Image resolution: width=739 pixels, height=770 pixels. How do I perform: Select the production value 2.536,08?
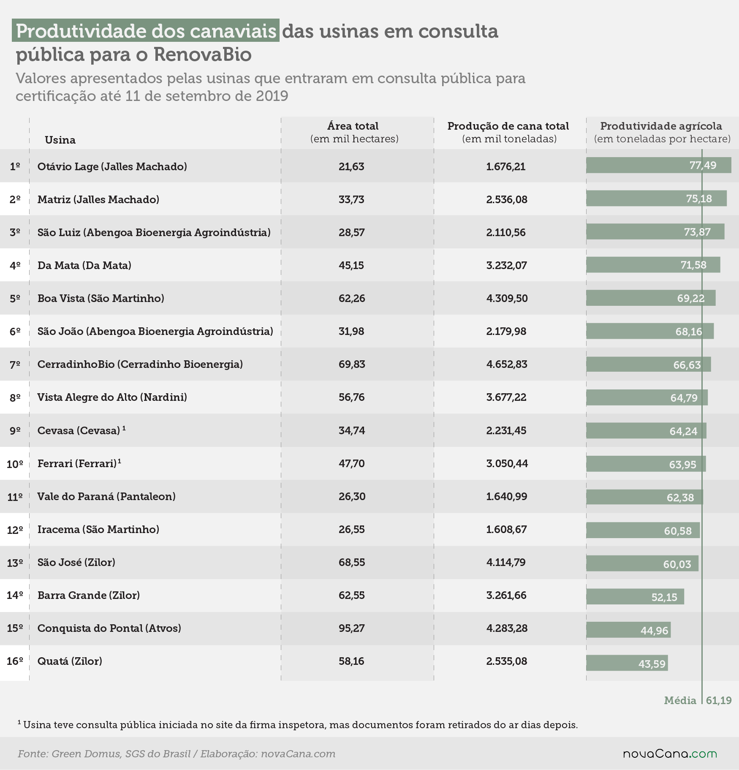(507, 199)
